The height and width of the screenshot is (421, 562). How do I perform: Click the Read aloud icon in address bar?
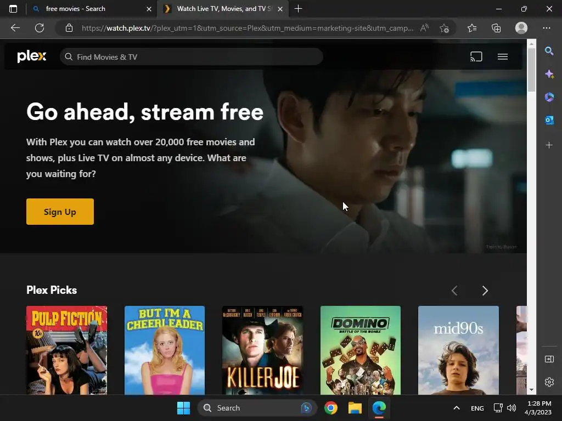click(424, 28)
